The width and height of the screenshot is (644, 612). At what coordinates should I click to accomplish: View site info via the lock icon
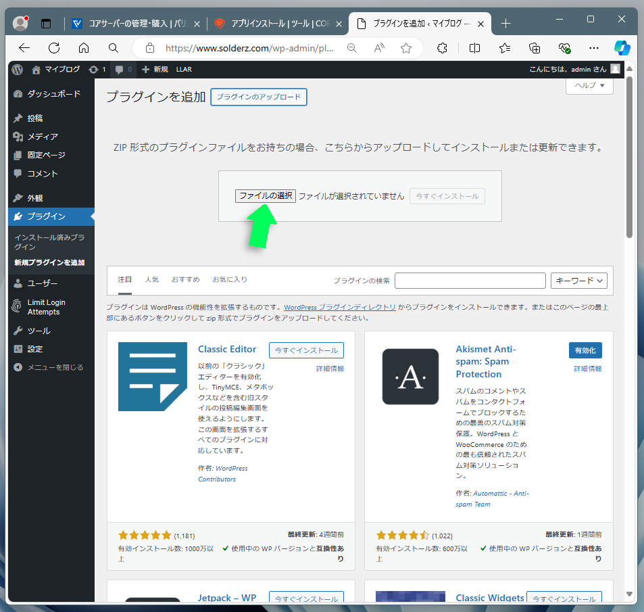pyautogui.click(x=150, y=48)
